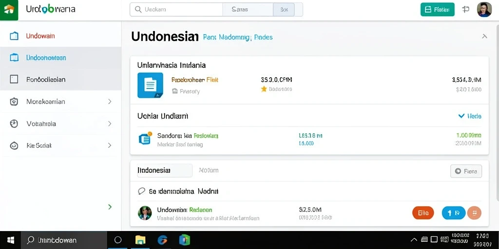Switch to the Nooom tab
The height and width of the screenshot is (249, 499).
coord(209,171)
